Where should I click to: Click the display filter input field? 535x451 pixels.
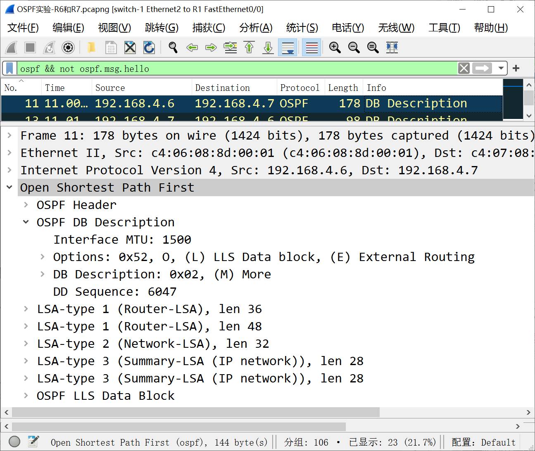click(x=235, y=69)
